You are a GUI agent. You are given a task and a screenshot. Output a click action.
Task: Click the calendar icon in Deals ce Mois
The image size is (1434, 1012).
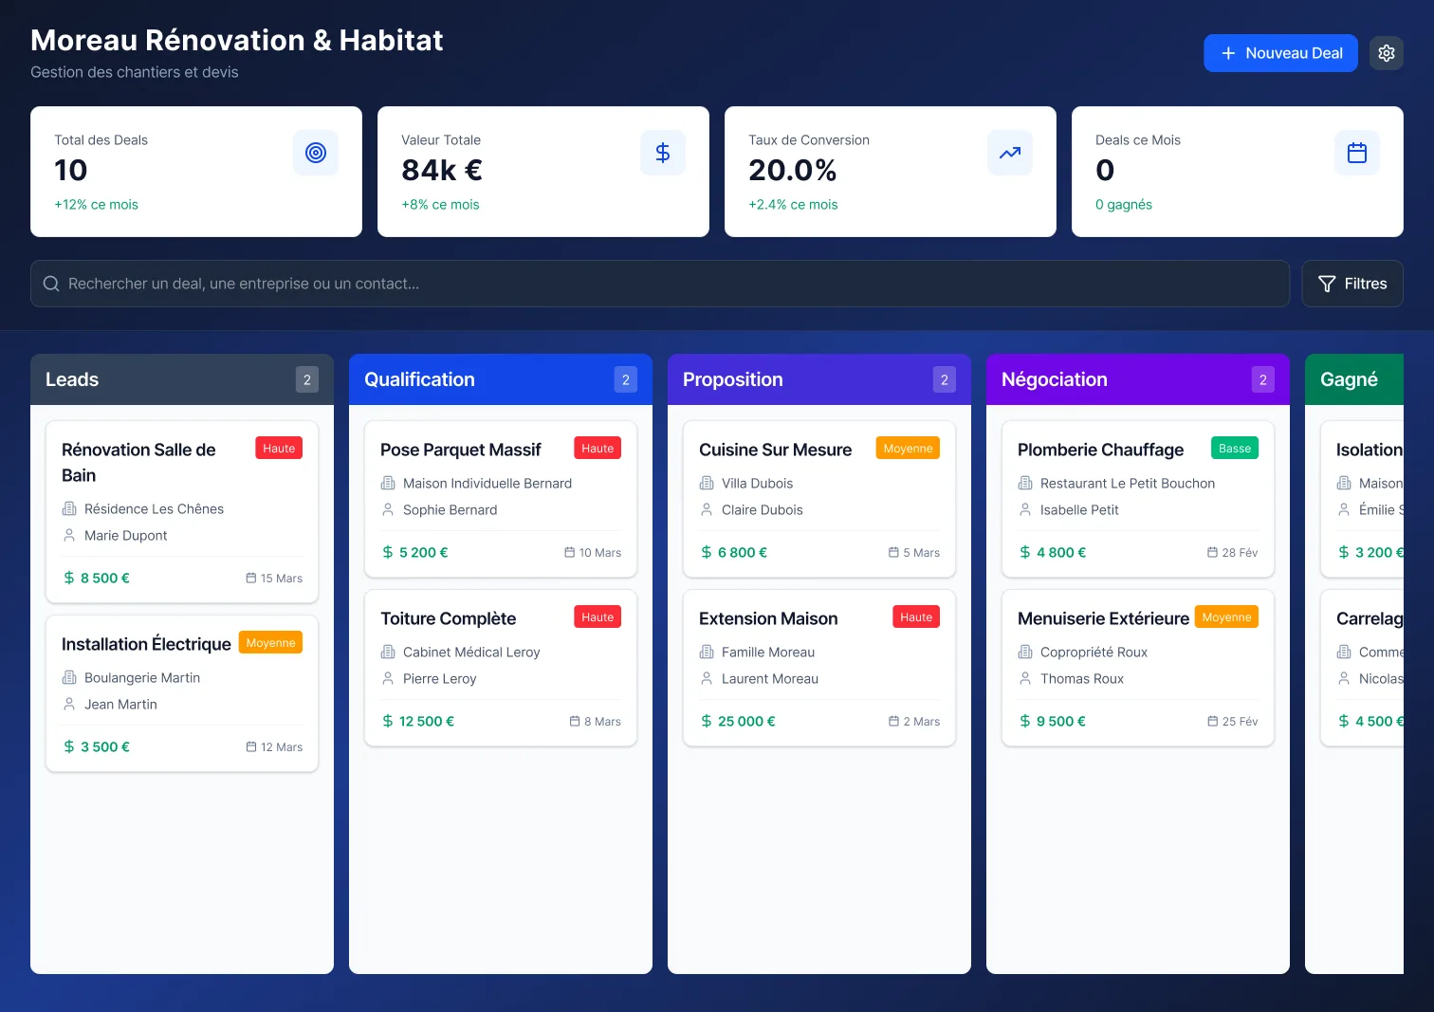(1357, 153)
